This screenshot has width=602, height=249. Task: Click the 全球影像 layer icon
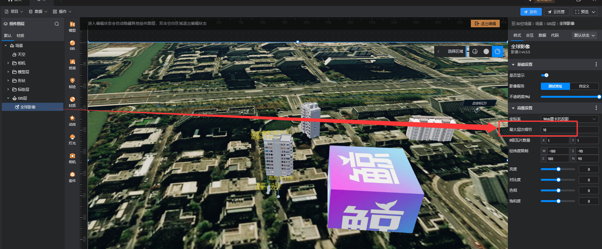tap(17, 107)
